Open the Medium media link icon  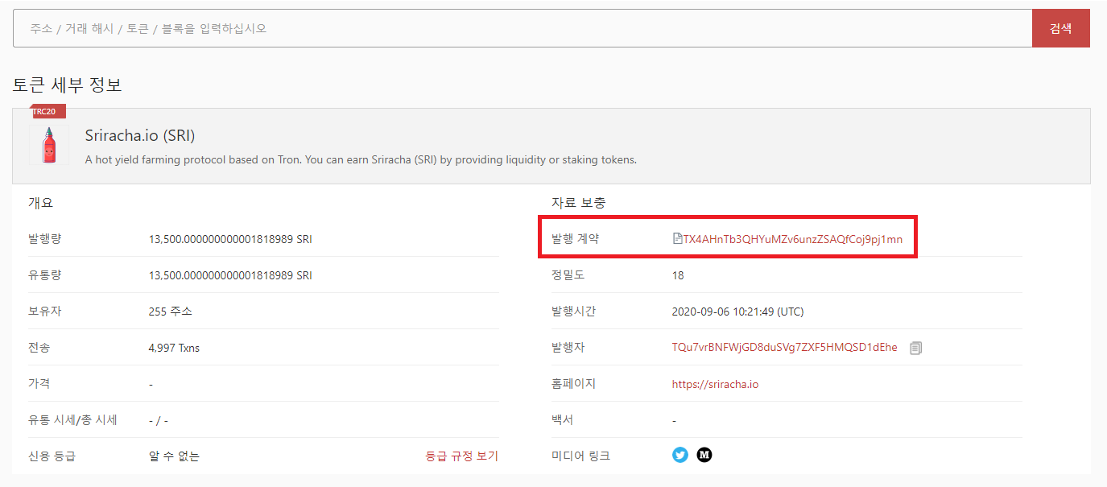[x=704, y=455]
